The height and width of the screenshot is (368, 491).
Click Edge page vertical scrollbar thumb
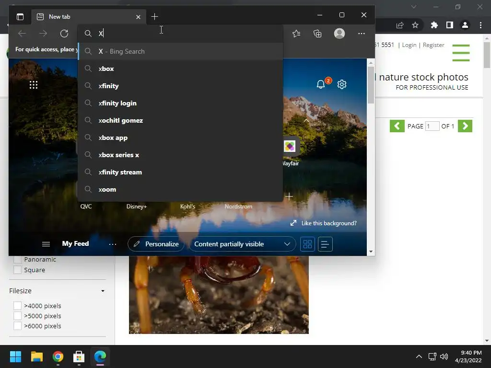(371, 85)
